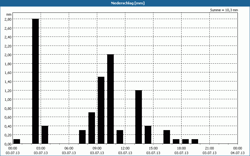Click the 03:00 time label
The width and height of the screenshot is (250, 156).
point(41,149)
